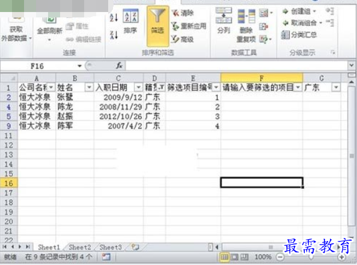Click the 分类汇总 subtotal button
The width and height of the screenshot is (357, 265).
point(299,35)
